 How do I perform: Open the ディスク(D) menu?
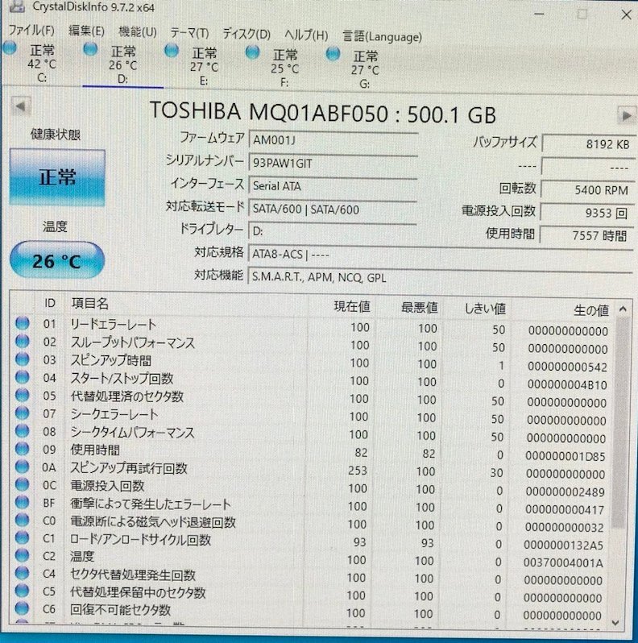[246, 34]
